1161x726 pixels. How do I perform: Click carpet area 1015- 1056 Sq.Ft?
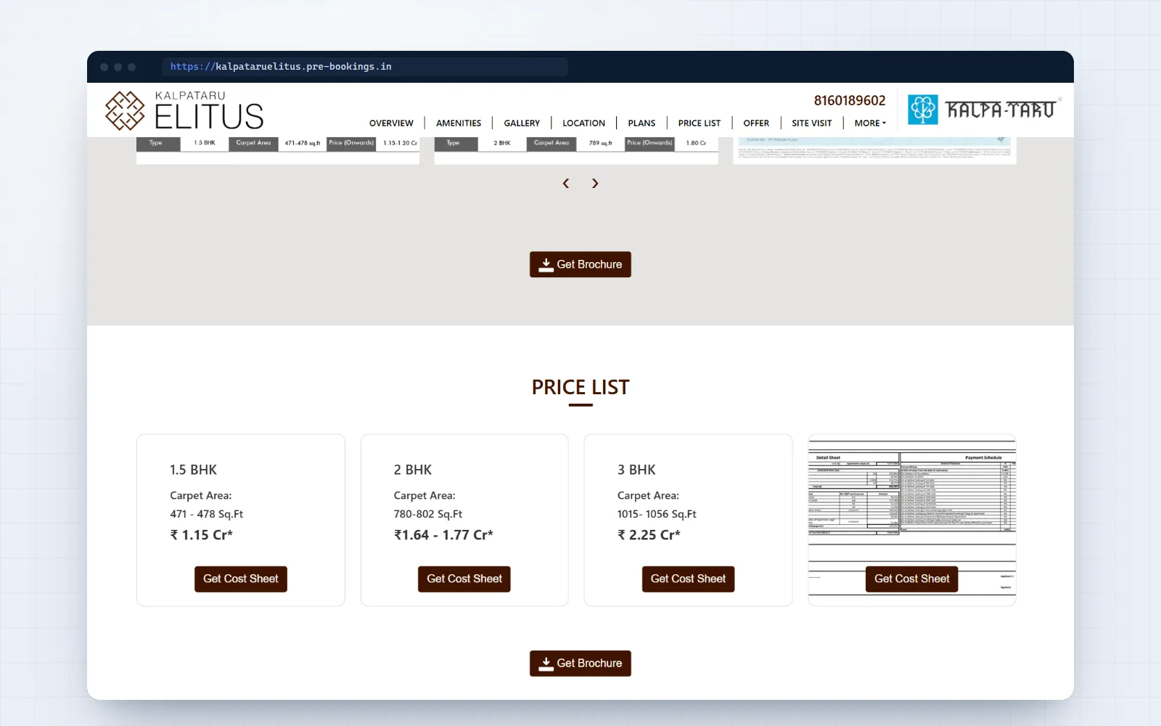click(x=657, y=514)
